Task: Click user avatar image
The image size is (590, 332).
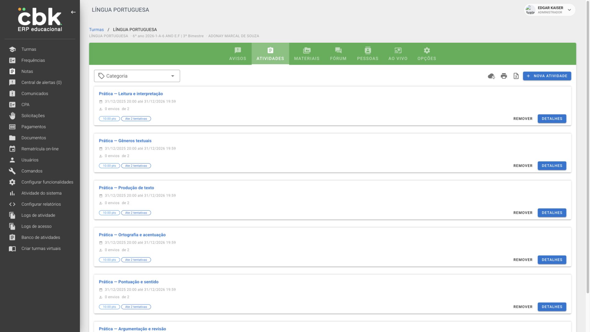Action: point(530,10)
